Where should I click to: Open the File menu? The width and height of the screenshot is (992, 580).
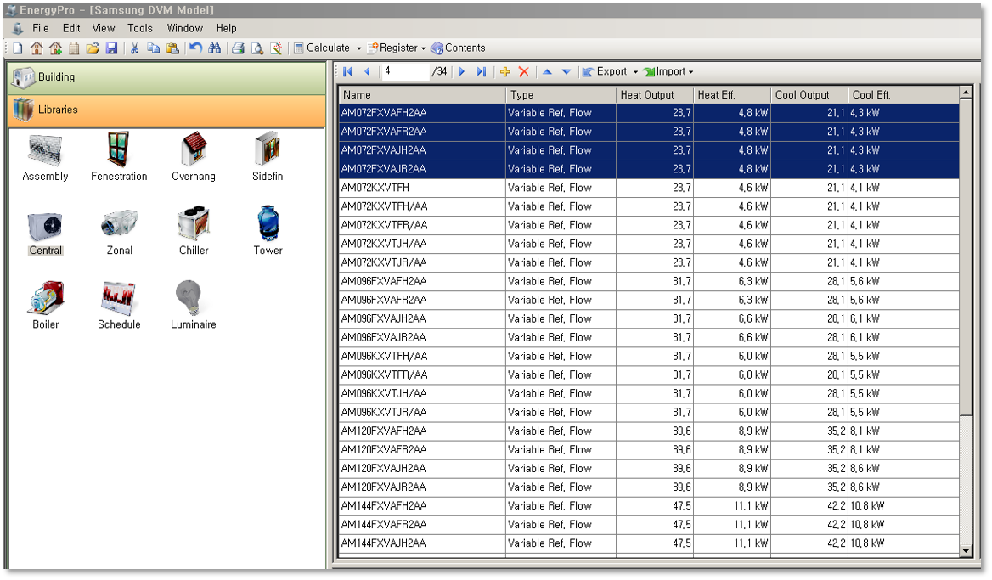click(41, 29)
